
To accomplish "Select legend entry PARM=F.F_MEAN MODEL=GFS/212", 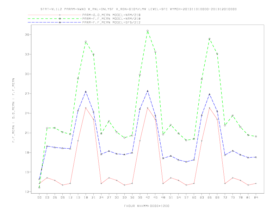I will pyautogui.click(x=111, y=22).
